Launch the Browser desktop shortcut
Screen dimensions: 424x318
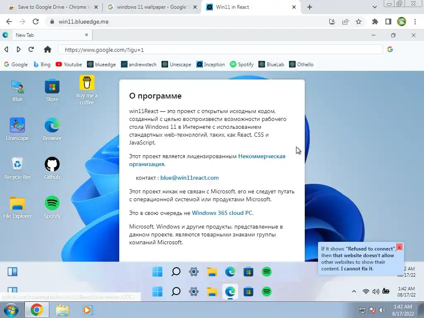tap(52, 129)
